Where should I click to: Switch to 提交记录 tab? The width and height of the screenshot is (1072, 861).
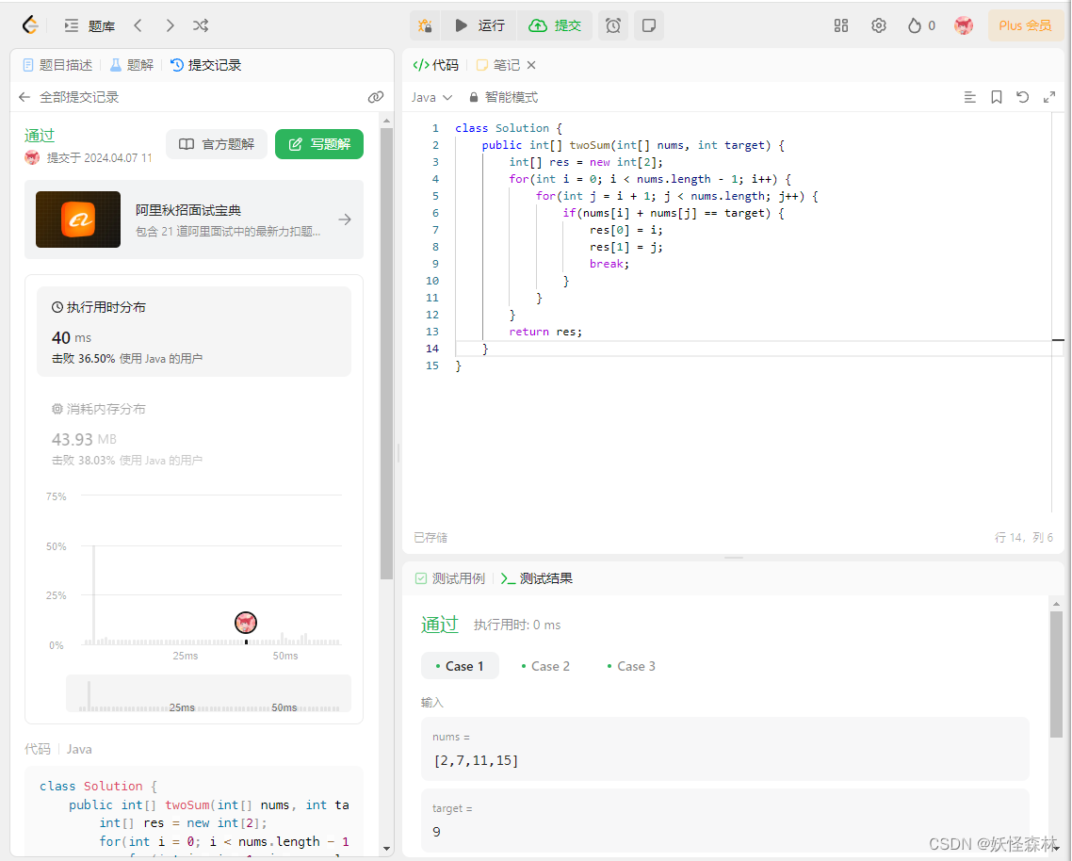tap(205, 65)
